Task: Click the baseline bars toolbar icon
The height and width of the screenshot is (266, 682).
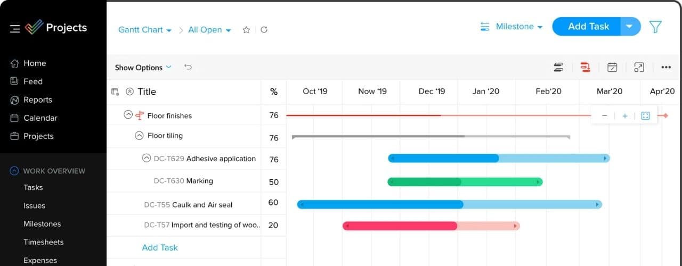Action: pos(558,67)
